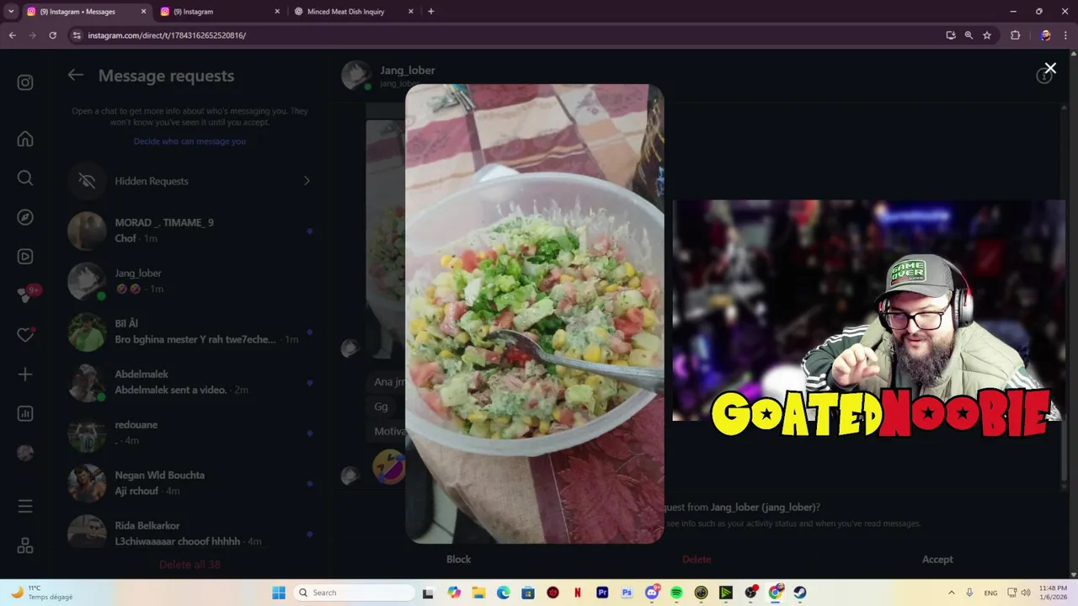
Task: Open Notifications heart icon
Action: [x=25, y=335]
